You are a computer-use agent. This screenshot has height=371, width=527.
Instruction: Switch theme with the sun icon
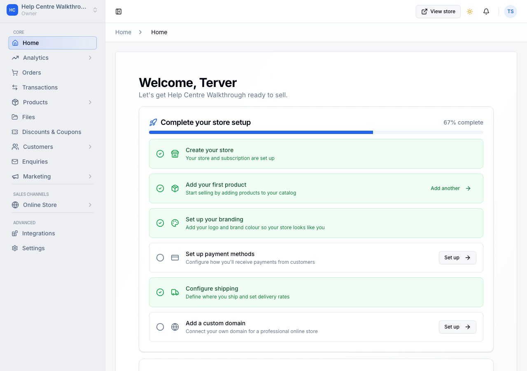470,12
